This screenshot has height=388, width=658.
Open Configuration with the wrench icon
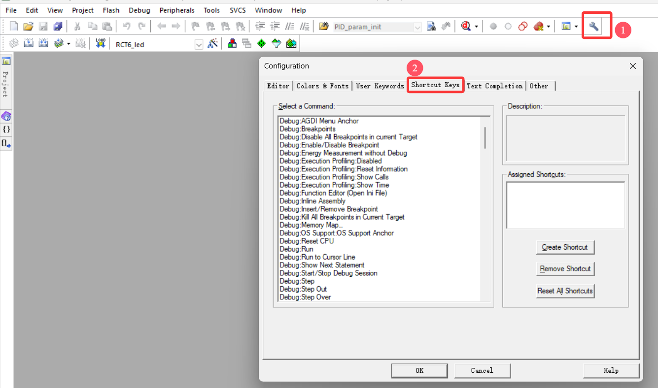[x=594, y=27]
